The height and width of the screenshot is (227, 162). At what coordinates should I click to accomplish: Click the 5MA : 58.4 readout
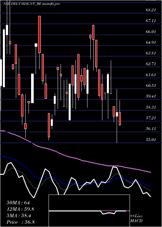click(19, 216)
